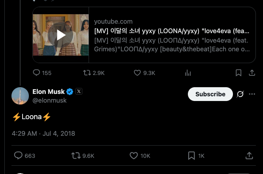Click the Grok explain icon beside Subscribe
Image resolution: width=263 pixels, height=174 pixels.
pos(240,94)
